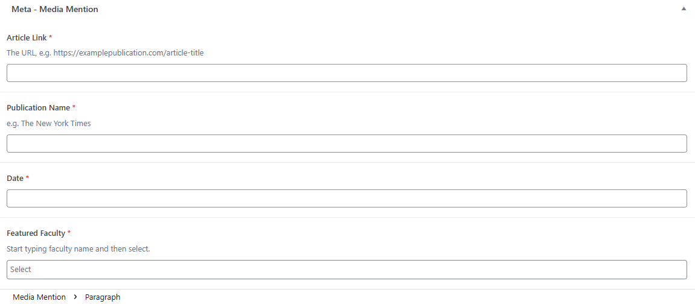
Task: Click the breadcrumb chevron separator
Action: pyautogui.click(x=75, y=297)
